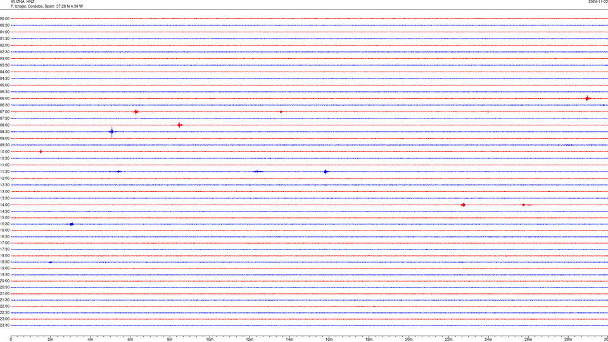The width and height of the screenshot is (608, 342).
Task: Pick the blue event near 16m on 11:30 trace
Action: pyautogui.click(x=326, y=172)
